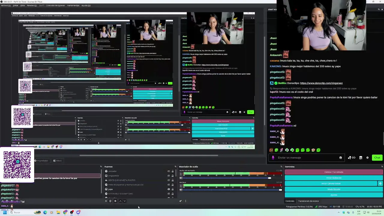The width and height of the screenshot is (384, 216).
Task: Open Ajustes from Controles
Action: pos(334,195)
